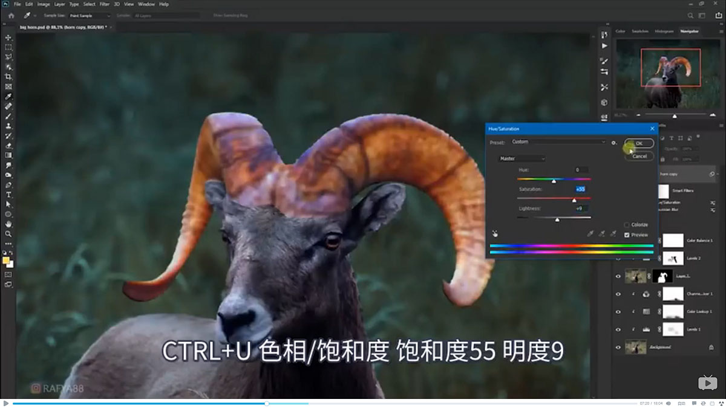Open the Preset dropdown showing Custom
Screen dimensions: 726x408
pos(558,141)
